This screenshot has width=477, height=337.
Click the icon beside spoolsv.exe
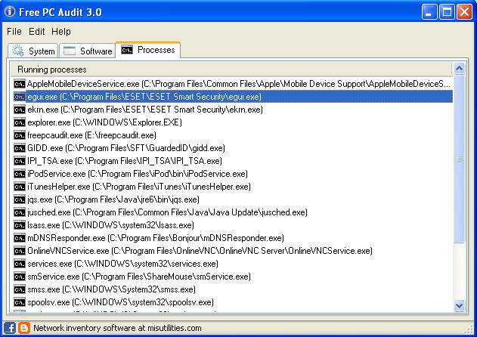20,302
